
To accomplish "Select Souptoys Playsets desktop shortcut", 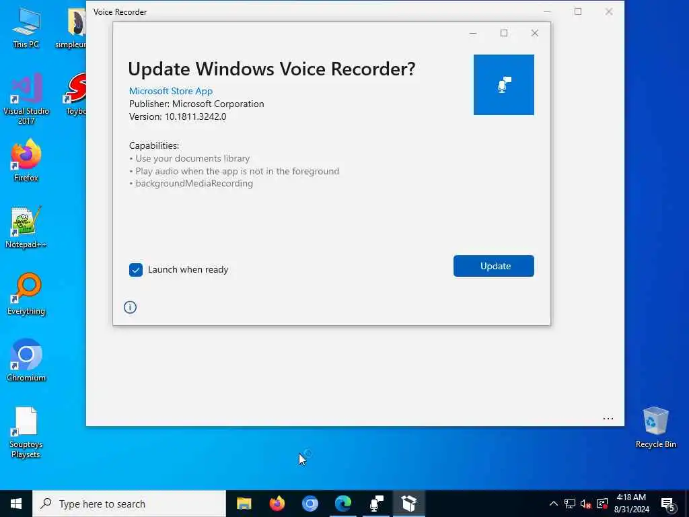I will coord(26,433).
